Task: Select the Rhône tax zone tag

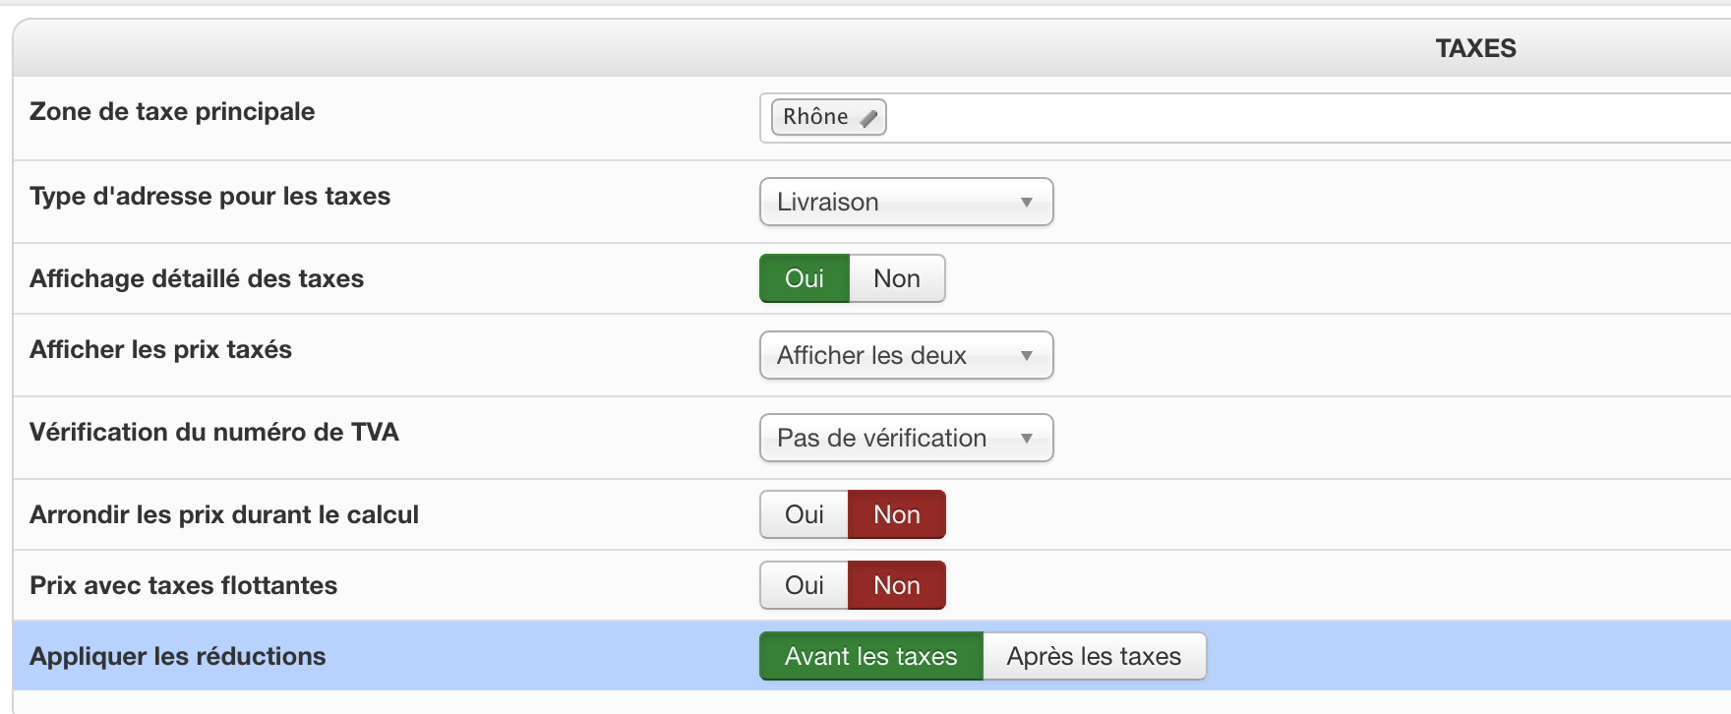Action: tap(815, 117)
